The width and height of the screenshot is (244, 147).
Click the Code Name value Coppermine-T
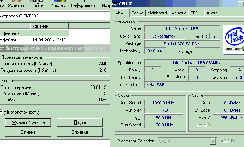click(x=164, y=36)
